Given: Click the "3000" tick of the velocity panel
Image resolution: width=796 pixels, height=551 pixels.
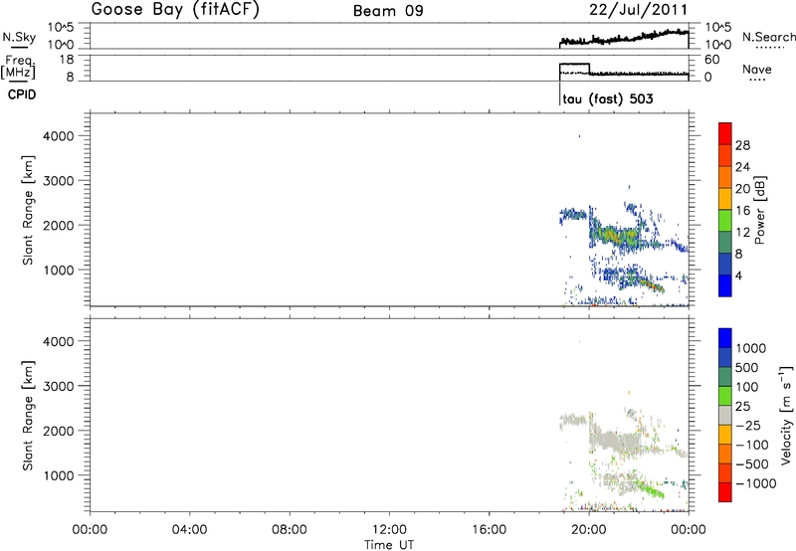Looking at the screenshot, I should pyautogui.click(x=59, y=386).
